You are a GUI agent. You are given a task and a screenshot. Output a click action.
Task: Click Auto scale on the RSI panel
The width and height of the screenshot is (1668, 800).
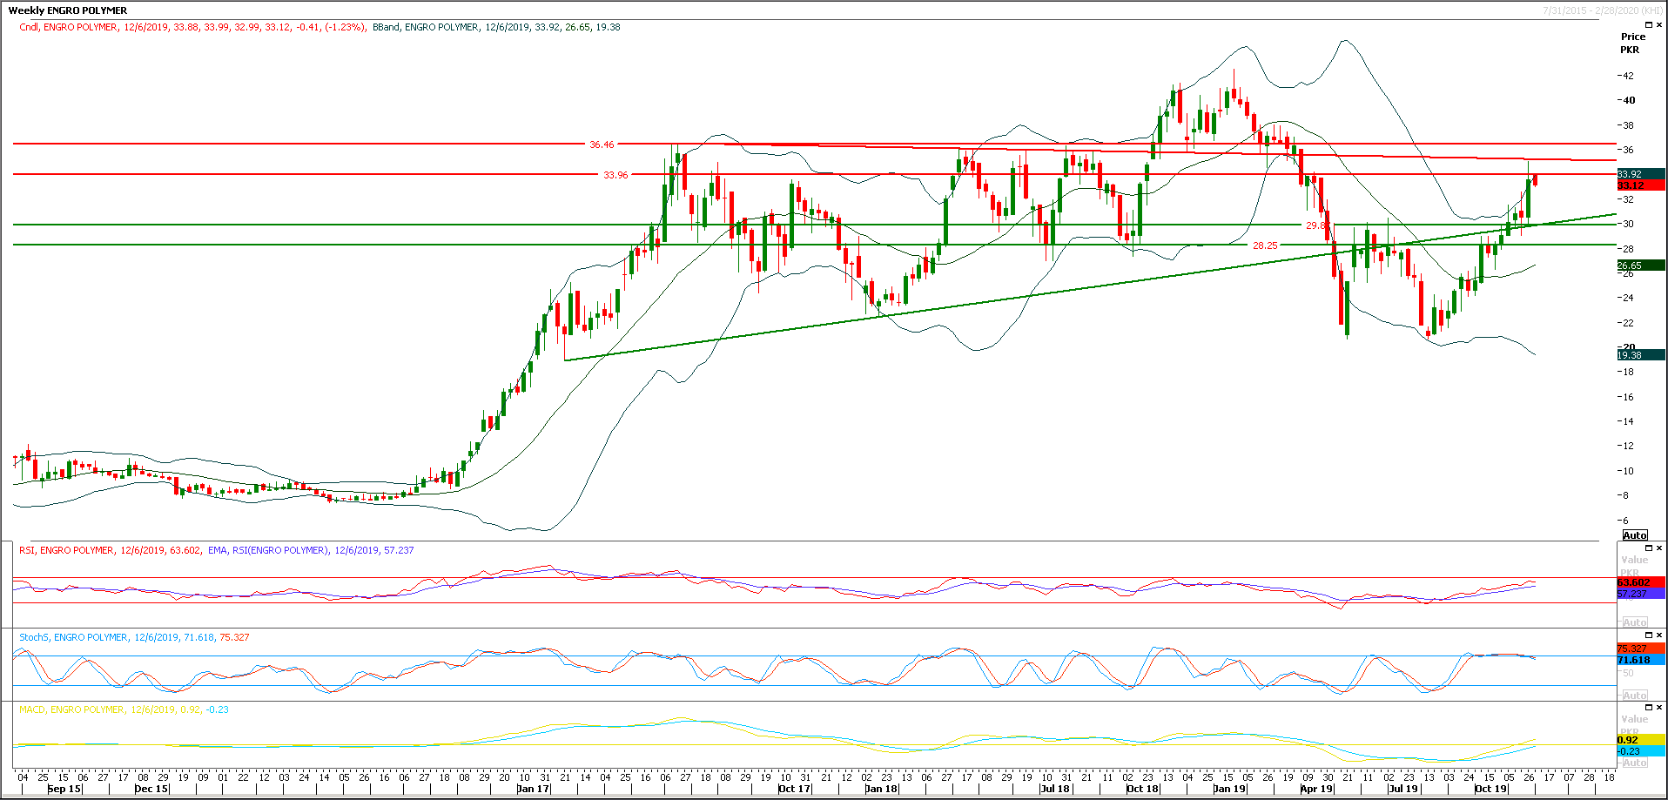click(x=1635, y=622)
